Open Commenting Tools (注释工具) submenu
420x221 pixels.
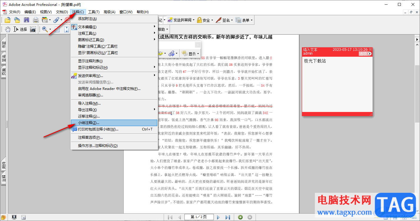point(114,34)
